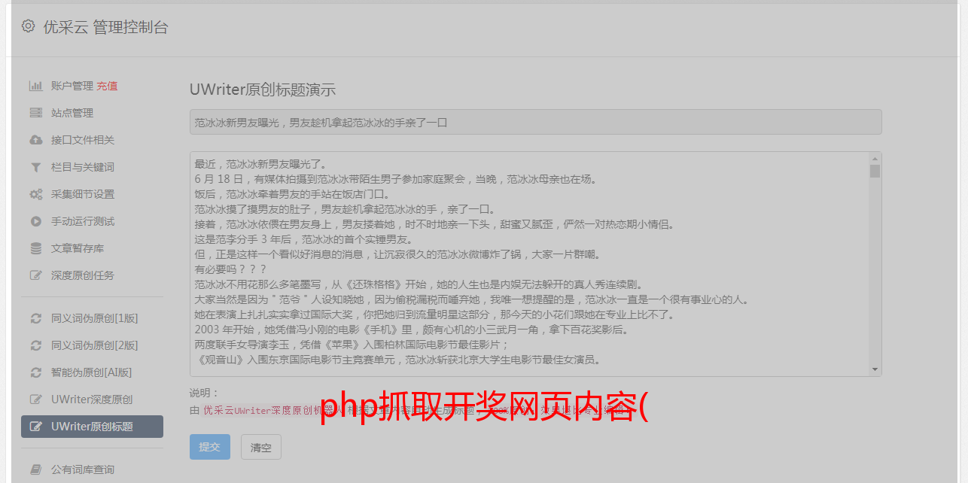Click the funnel icon beside 栏目与关键词
Image resolution: width=968 pixels, height=483 pixels.
pos(35,167)
